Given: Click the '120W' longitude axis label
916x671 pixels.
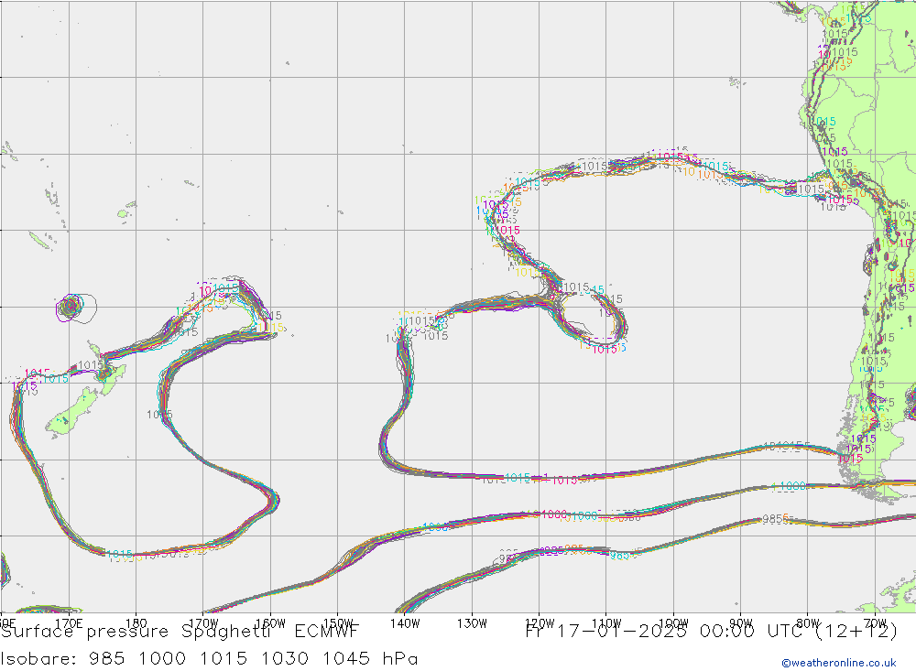Looking at the screenshot, I should pos(540,623).
